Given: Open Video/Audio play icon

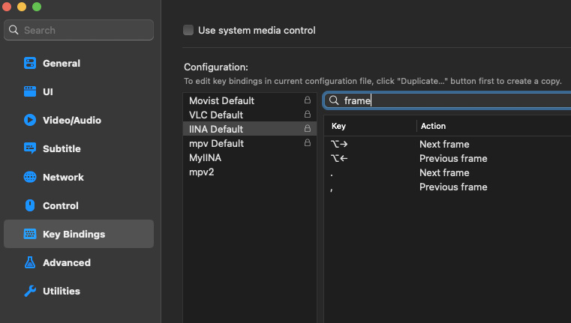Looking at the screenshot, I should (30, 121).
